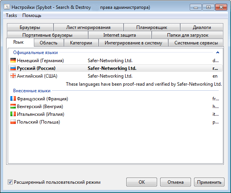Close the Настройки window
The height and width of the screenshot is (193, 231).
(221, 7)
